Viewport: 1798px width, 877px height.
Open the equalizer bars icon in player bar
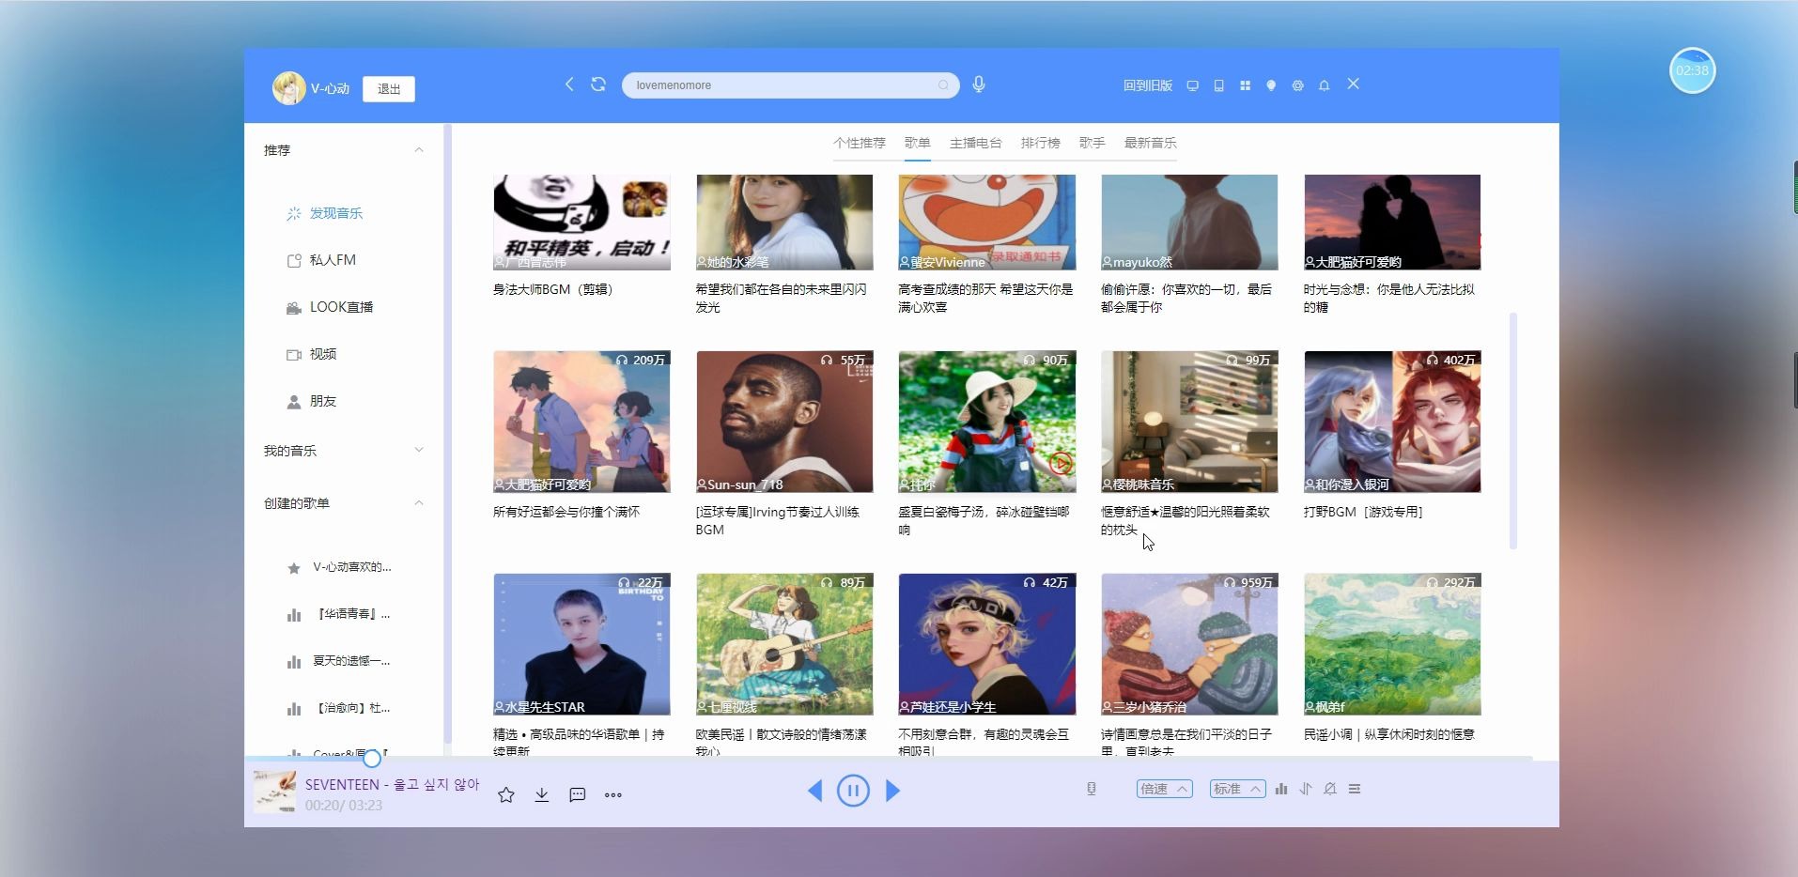[1281, 789]
